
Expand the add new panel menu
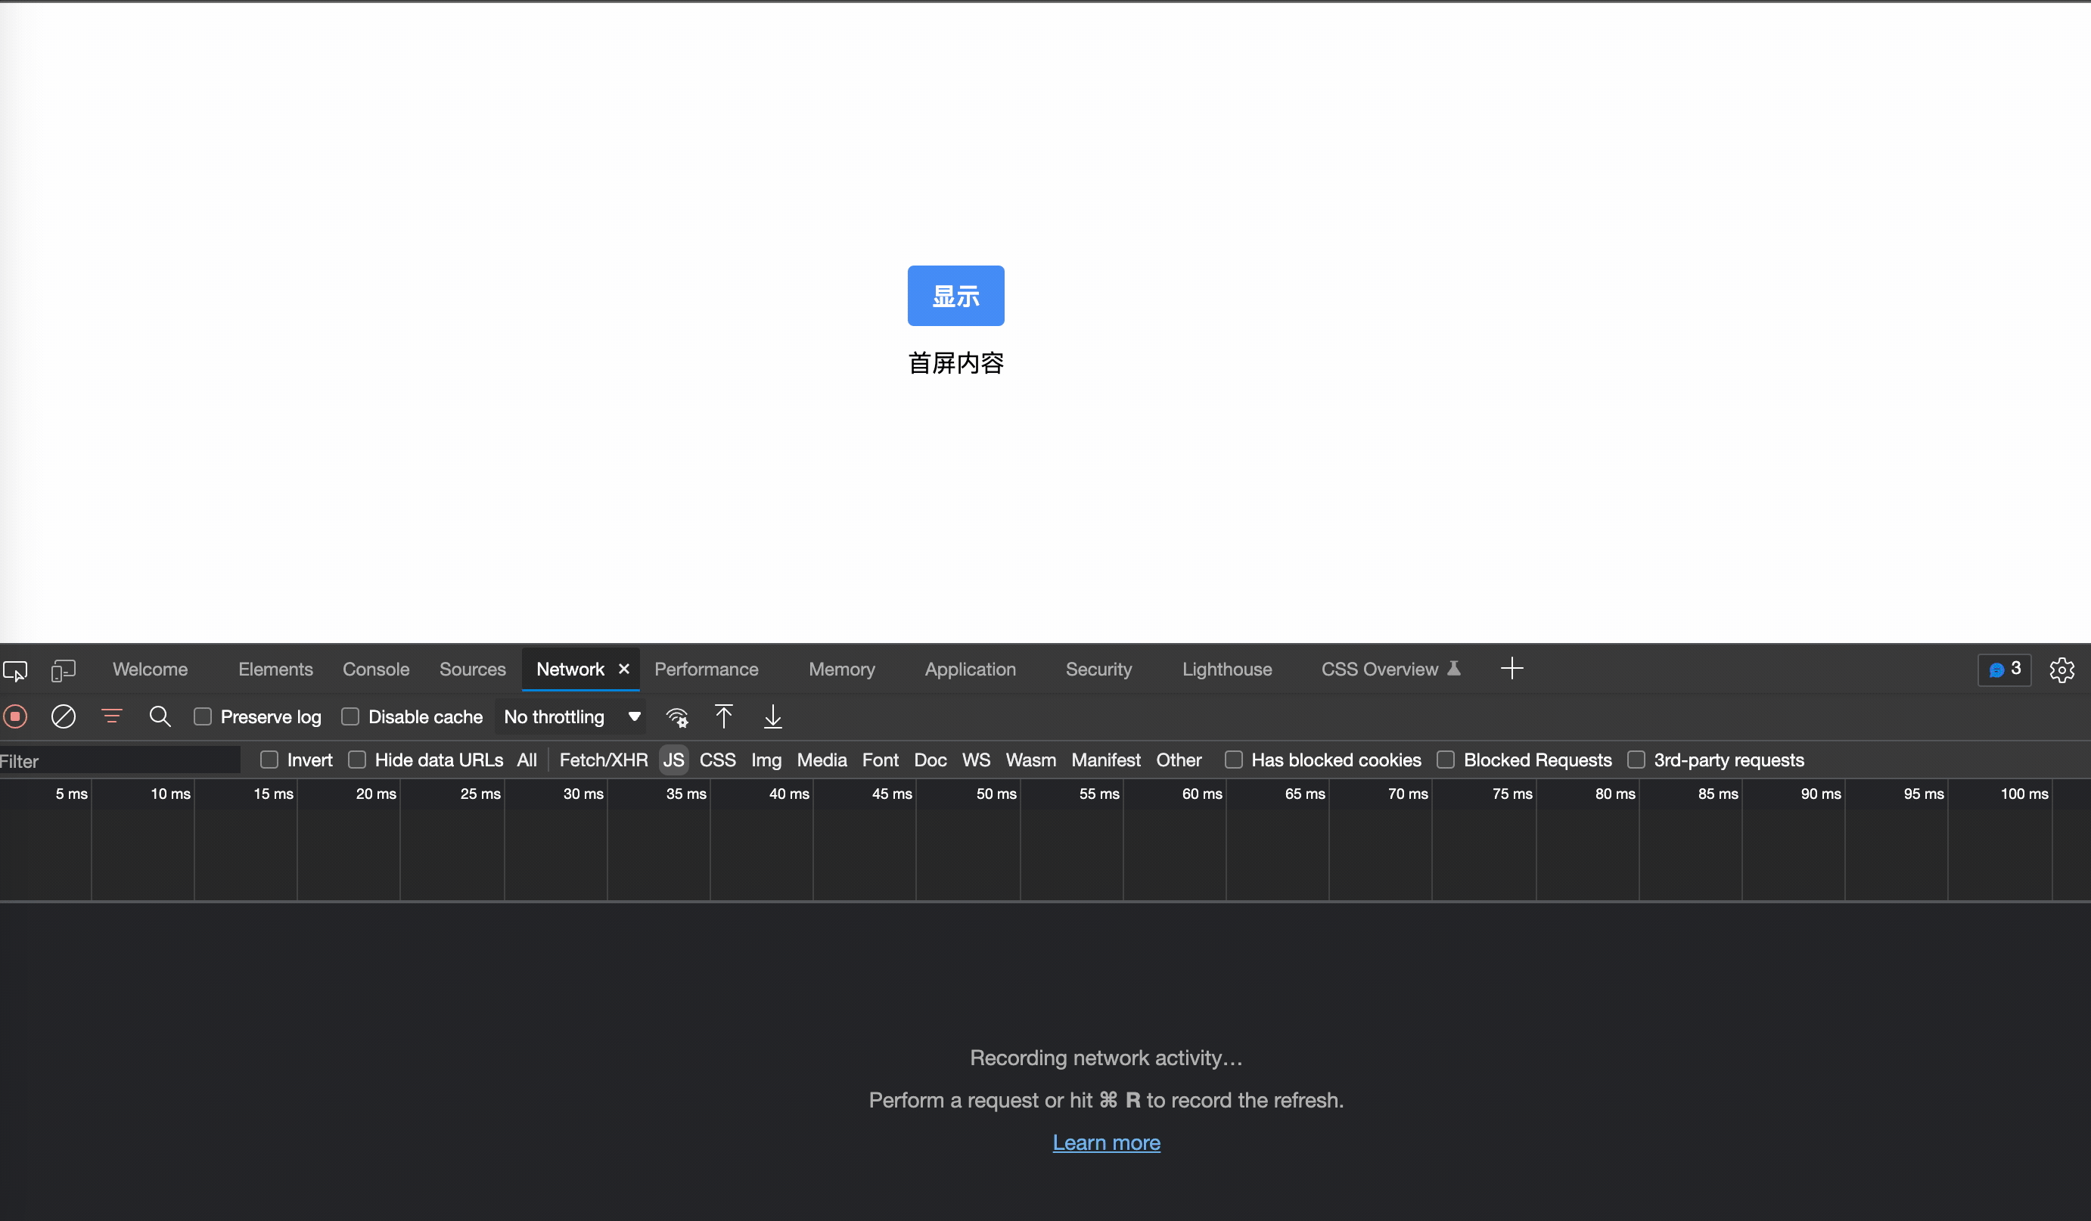1512,669
